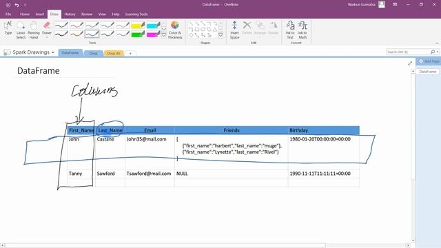Image resolution: width=441 pixels, height=248 pixels.
Task: Expand page to full view
Action: (x=410, y=63)
